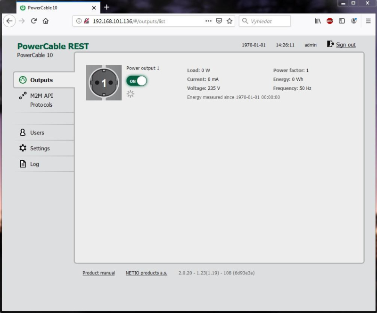Image resolution: width=377 pixels, height=313 pixels.
Task: Bookmark this page with the star
Action: click(229, 21)
